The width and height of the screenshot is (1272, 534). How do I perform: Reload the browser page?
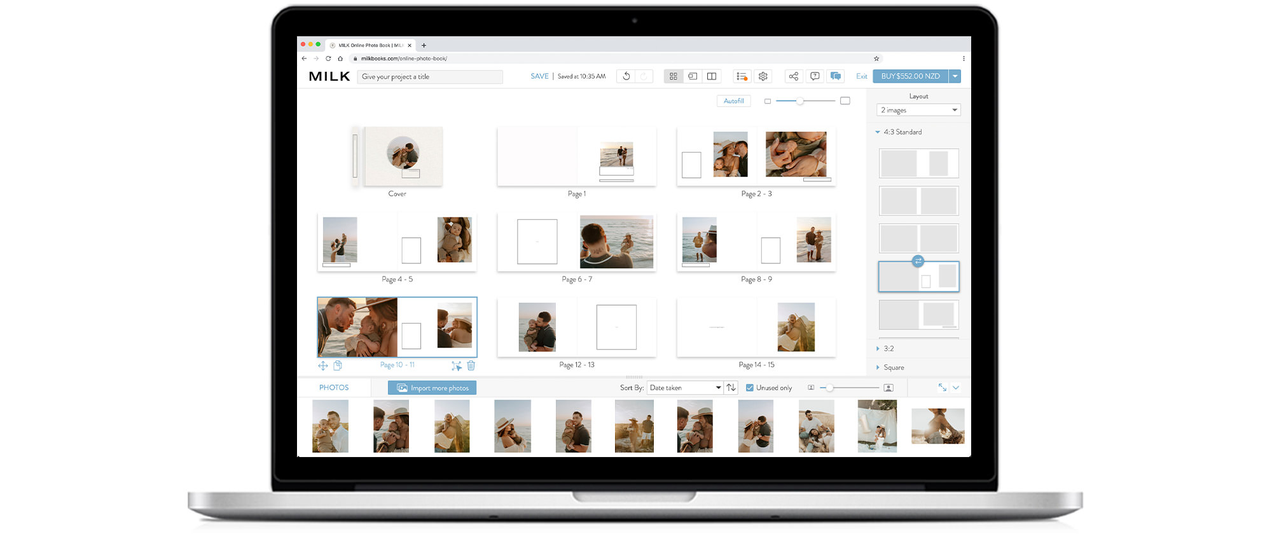pos(328,58)
